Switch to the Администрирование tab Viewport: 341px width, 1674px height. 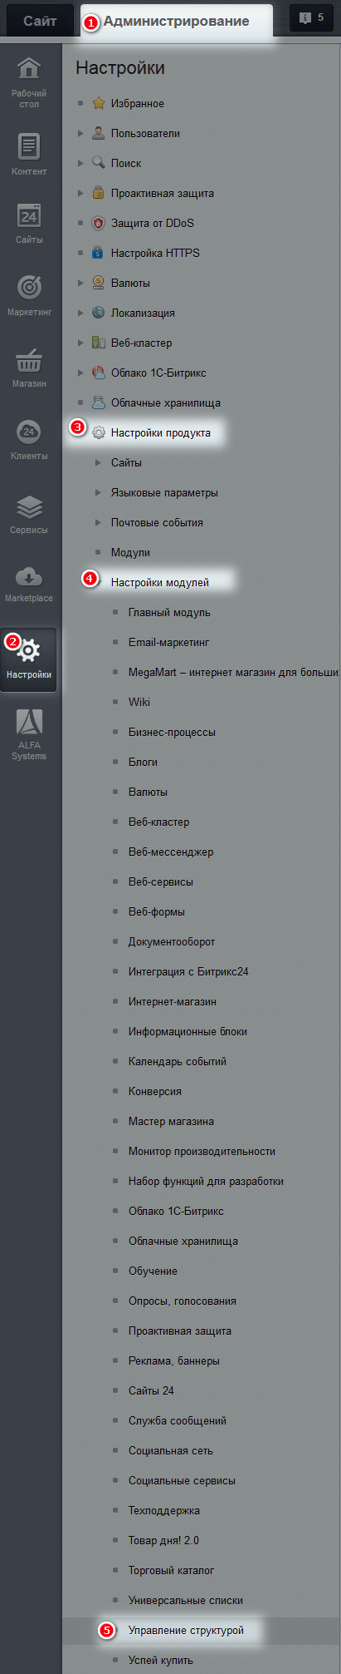[176, 22]
